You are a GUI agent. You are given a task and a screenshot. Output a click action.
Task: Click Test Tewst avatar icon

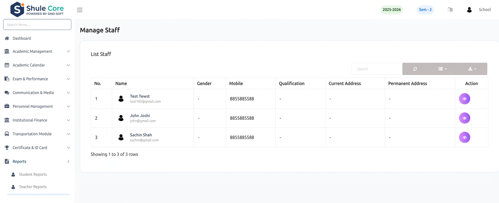coord(121,99)
